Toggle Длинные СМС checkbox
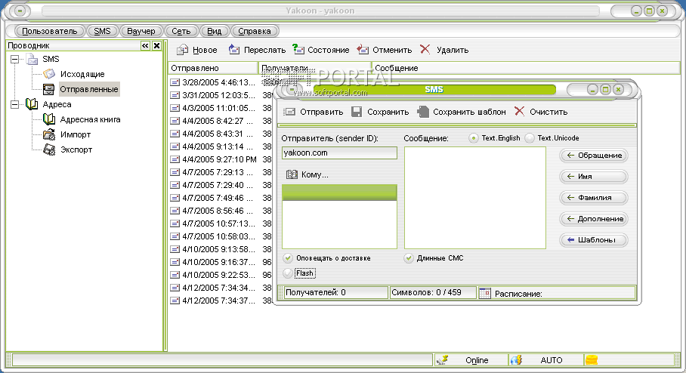 coord(408,258)
